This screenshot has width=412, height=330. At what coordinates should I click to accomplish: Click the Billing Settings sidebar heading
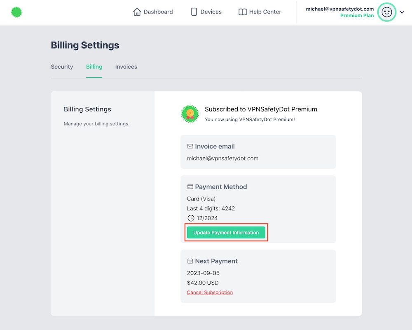(x=87, y=109)
